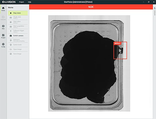Minimize the OneVision window
Viewport: 156px width, 119px height.
[144, 2]
